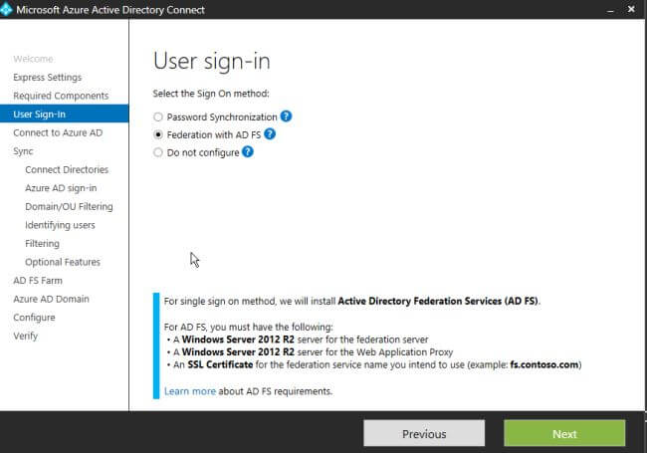Screen dimensions: 647x453
Task: Go to the Welcome step in sidebar
Action: [x=33, y=59]
